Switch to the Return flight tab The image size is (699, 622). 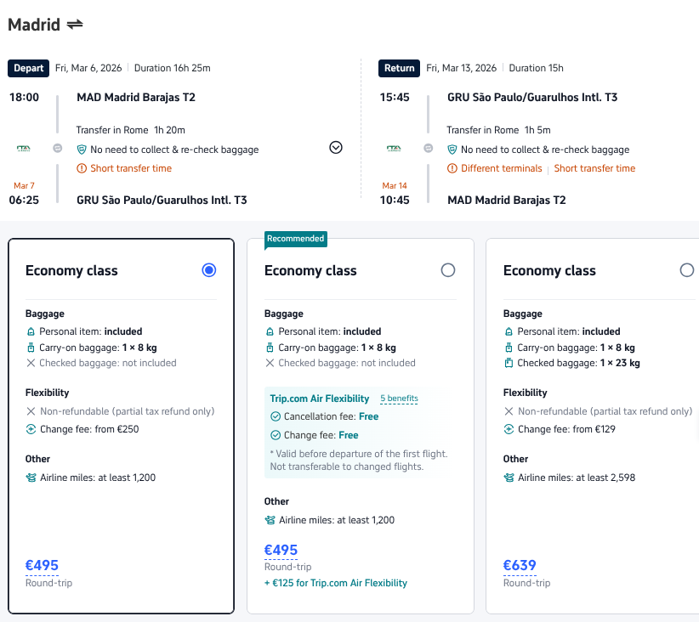point(400,68)
